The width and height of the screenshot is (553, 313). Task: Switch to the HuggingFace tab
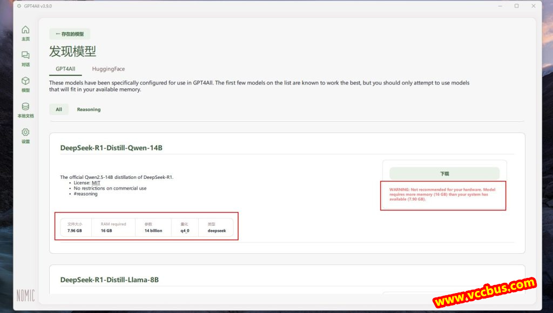[108, 69]
